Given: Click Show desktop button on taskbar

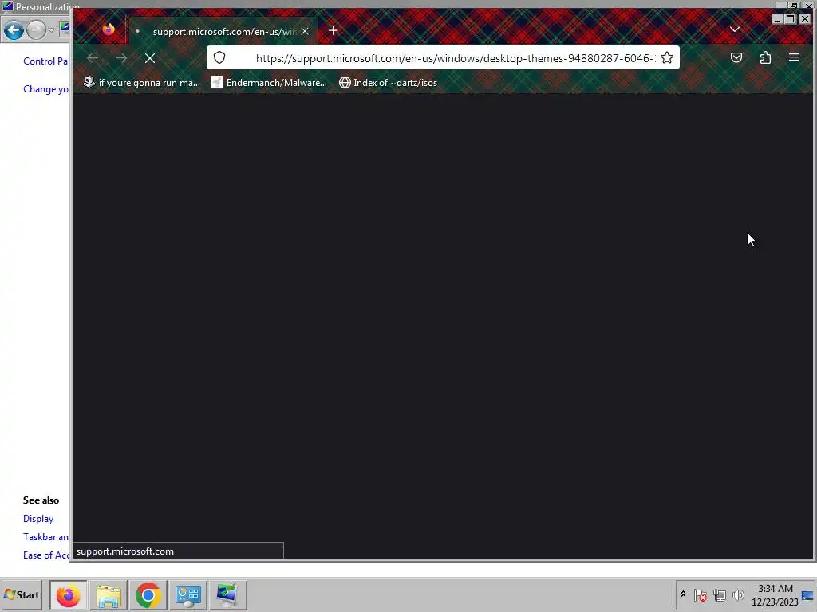Looking at the screenshot, I should 808,594.
